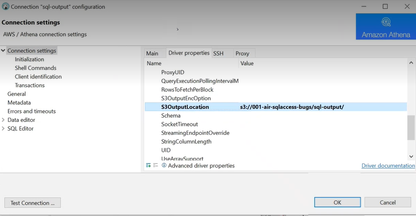Expand the SQL Editor tree node
The height and width of the screenshot is (216, 416).
[x=3, y=129]
